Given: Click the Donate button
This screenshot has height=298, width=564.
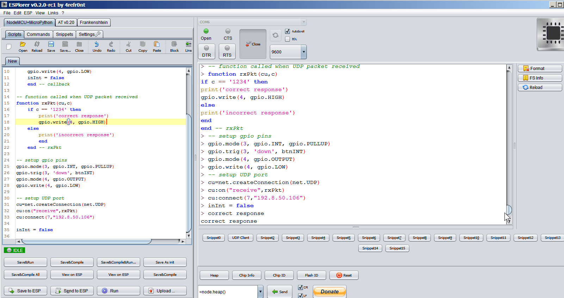Looking at the screenshot, I should coord(329,291).
